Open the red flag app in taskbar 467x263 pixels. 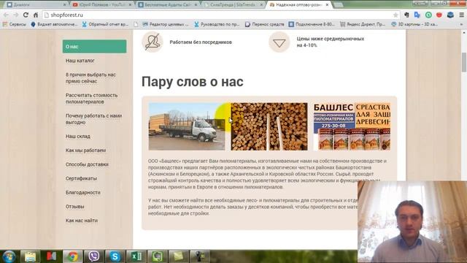click(x=51, y=256)
